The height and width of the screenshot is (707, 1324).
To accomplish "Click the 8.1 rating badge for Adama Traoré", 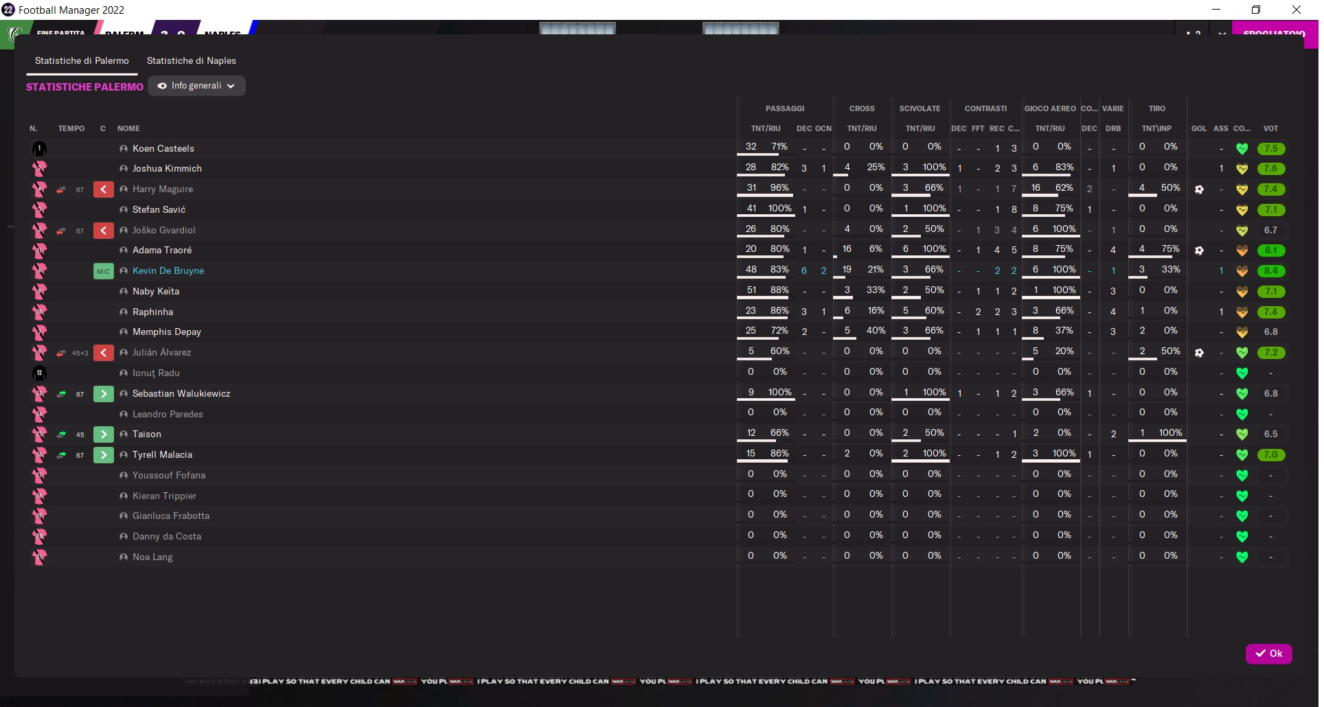I will [1271, 251].
